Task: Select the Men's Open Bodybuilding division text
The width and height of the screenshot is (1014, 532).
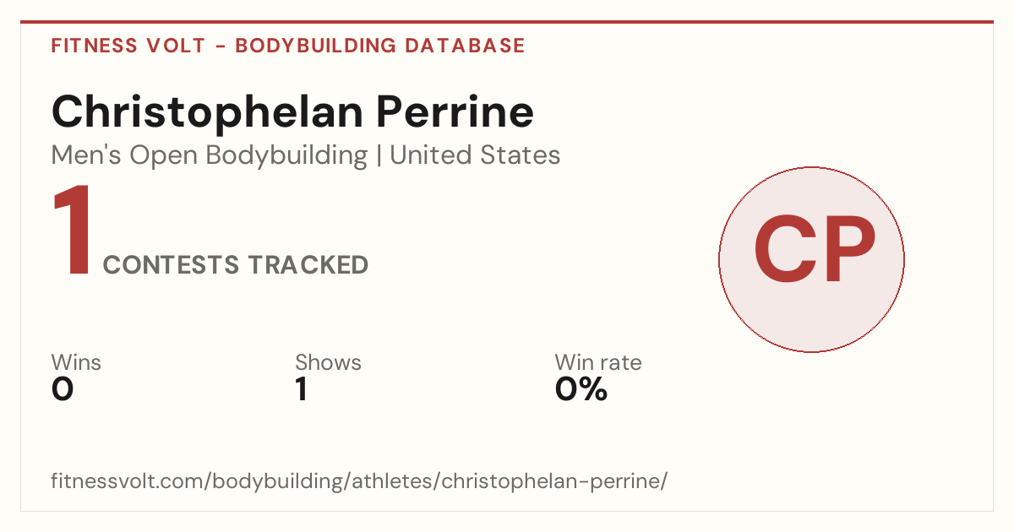Action: [210, 155]
